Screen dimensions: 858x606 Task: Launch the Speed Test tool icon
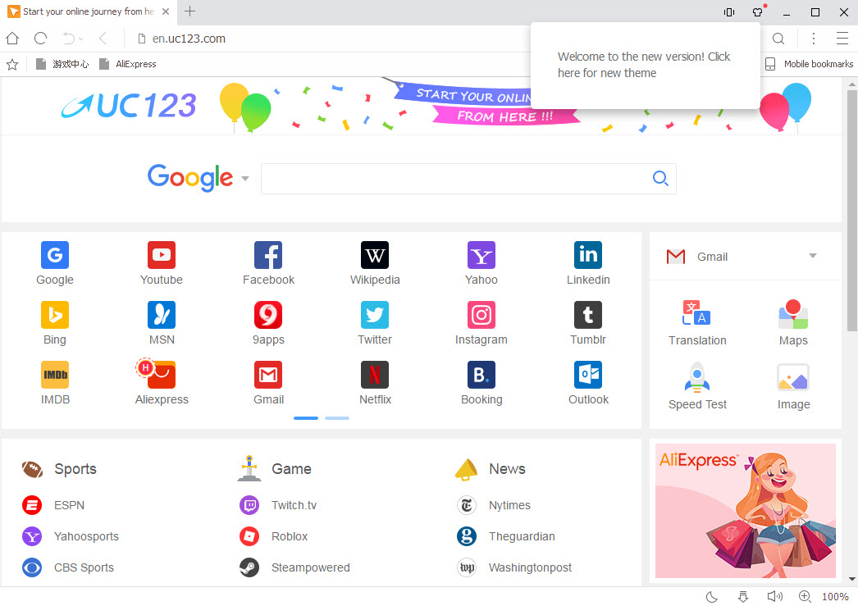(x=697, y=378)
